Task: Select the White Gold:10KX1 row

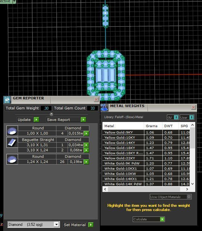Action: (x=146, y=168)
